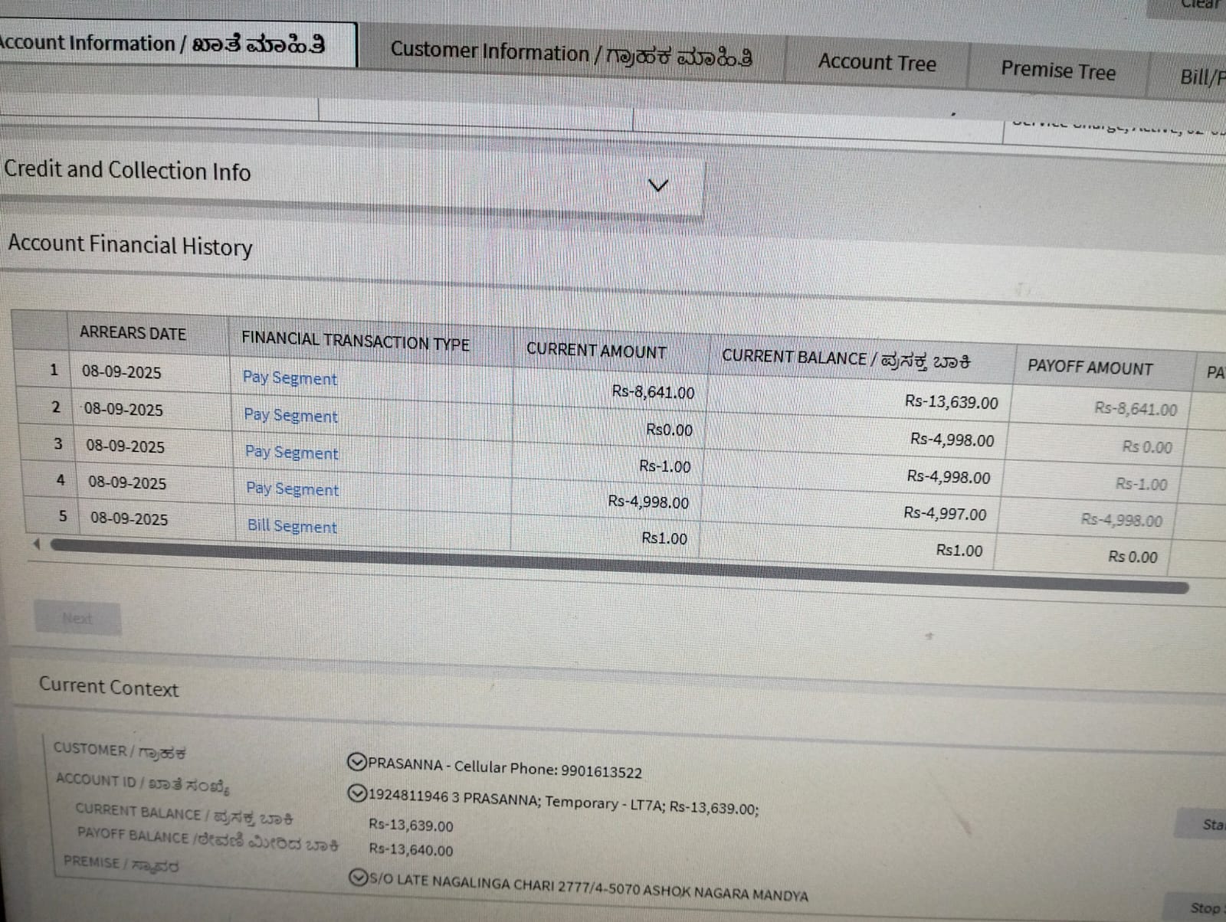Open Pay Segment link in row 1
The image size is (1226, 922).
click(x=290, y=378)
